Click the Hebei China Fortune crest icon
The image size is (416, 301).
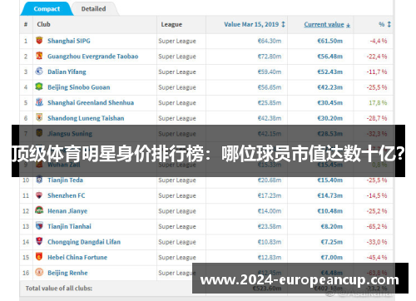39,257
